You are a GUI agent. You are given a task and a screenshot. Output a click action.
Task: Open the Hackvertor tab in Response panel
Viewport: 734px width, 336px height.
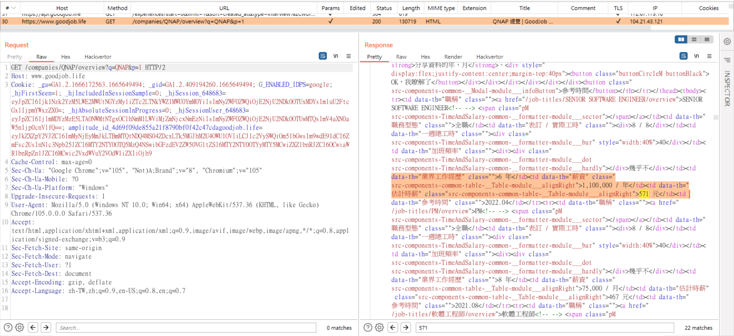point(490,57)
